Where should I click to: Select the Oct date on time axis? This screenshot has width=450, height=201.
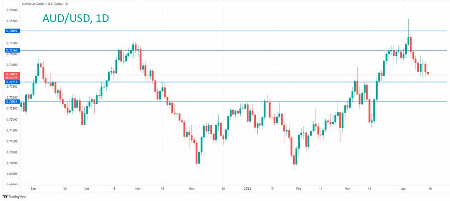pyautogui.click(x=86, y=188)
